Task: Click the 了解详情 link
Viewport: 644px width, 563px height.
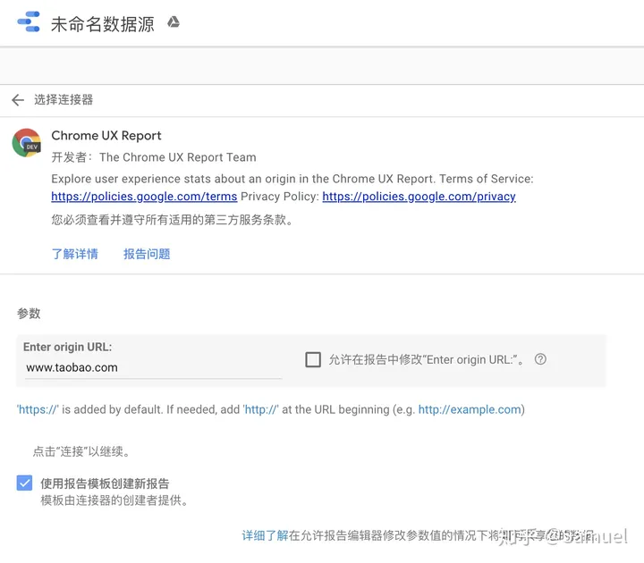Action: click(75, 254)
